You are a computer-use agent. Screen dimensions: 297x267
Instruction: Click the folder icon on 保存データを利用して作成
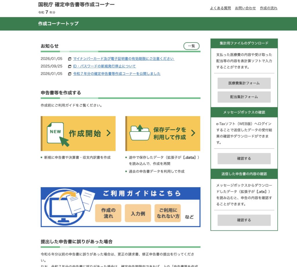coord(140,133)
